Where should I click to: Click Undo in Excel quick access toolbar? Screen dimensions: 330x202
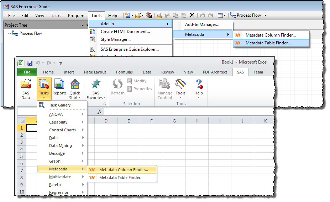tap(38, 63)
